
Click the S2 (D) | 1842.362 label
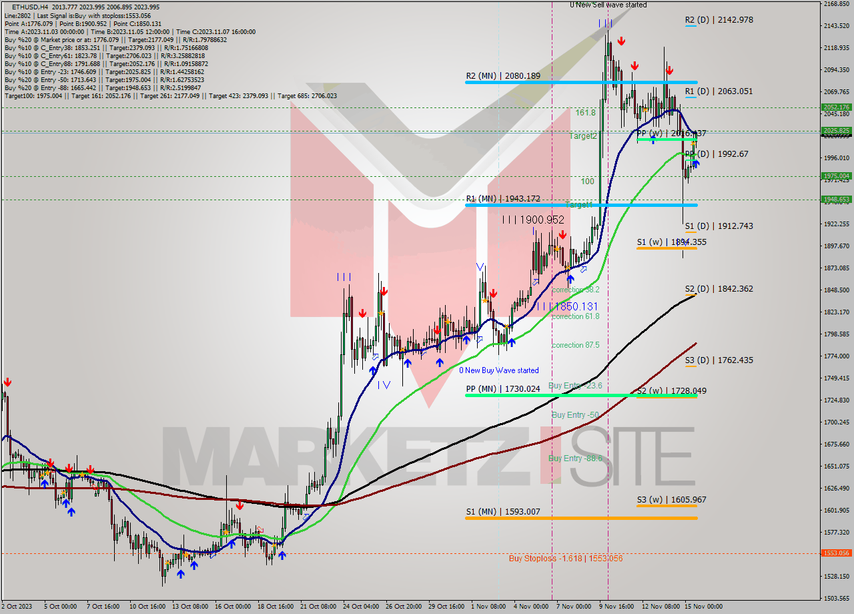(719, 288)
